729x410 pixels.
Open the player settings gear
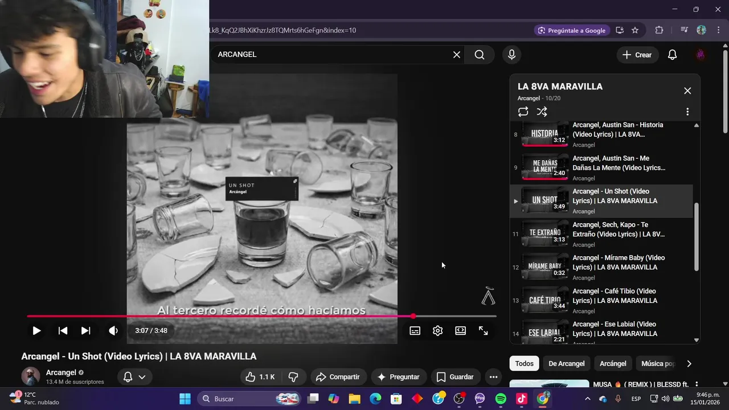pyautogui.click(x=437, y=331)
